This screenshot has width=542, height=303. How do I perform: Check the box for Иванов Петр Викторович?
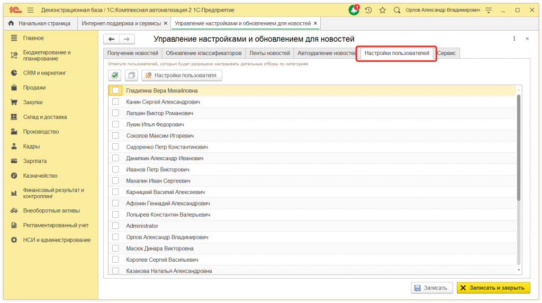[x=115, y=170]
